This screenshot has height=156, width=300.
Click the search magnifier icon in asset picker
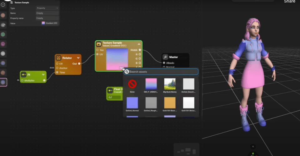pyautogui.click(x=127, y=72)
